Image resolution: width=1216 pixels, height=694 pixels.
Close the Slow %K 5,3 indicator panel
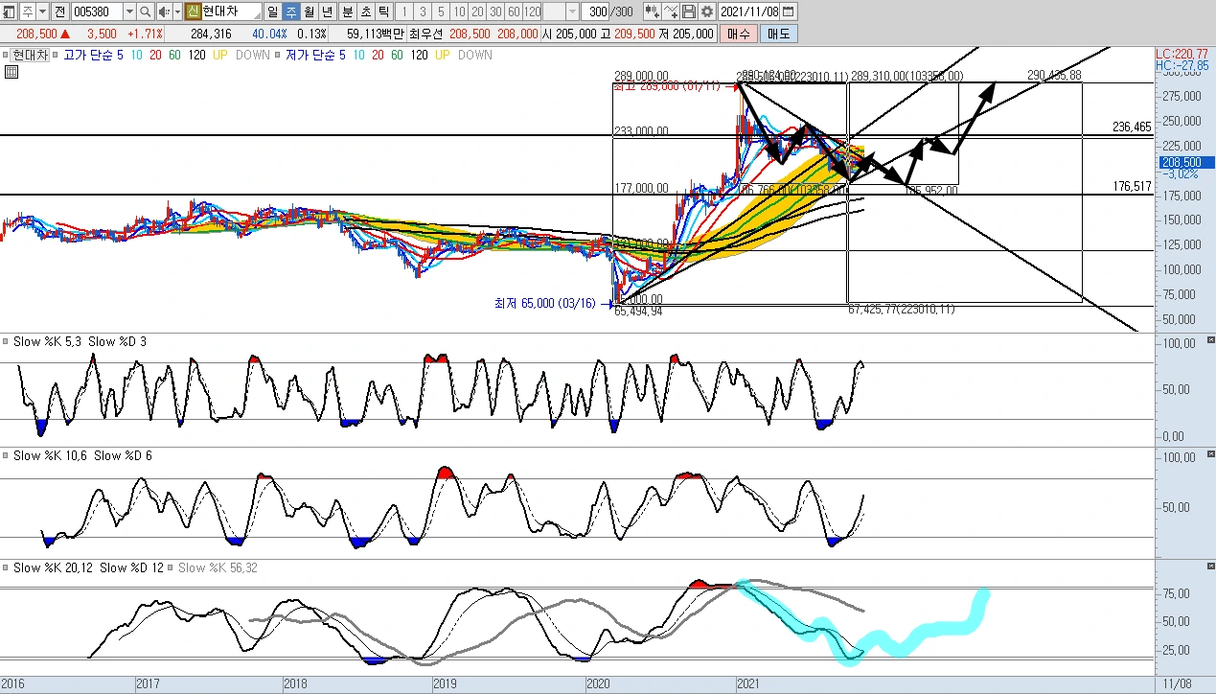pyautogui.click(x=1209, y=340)
